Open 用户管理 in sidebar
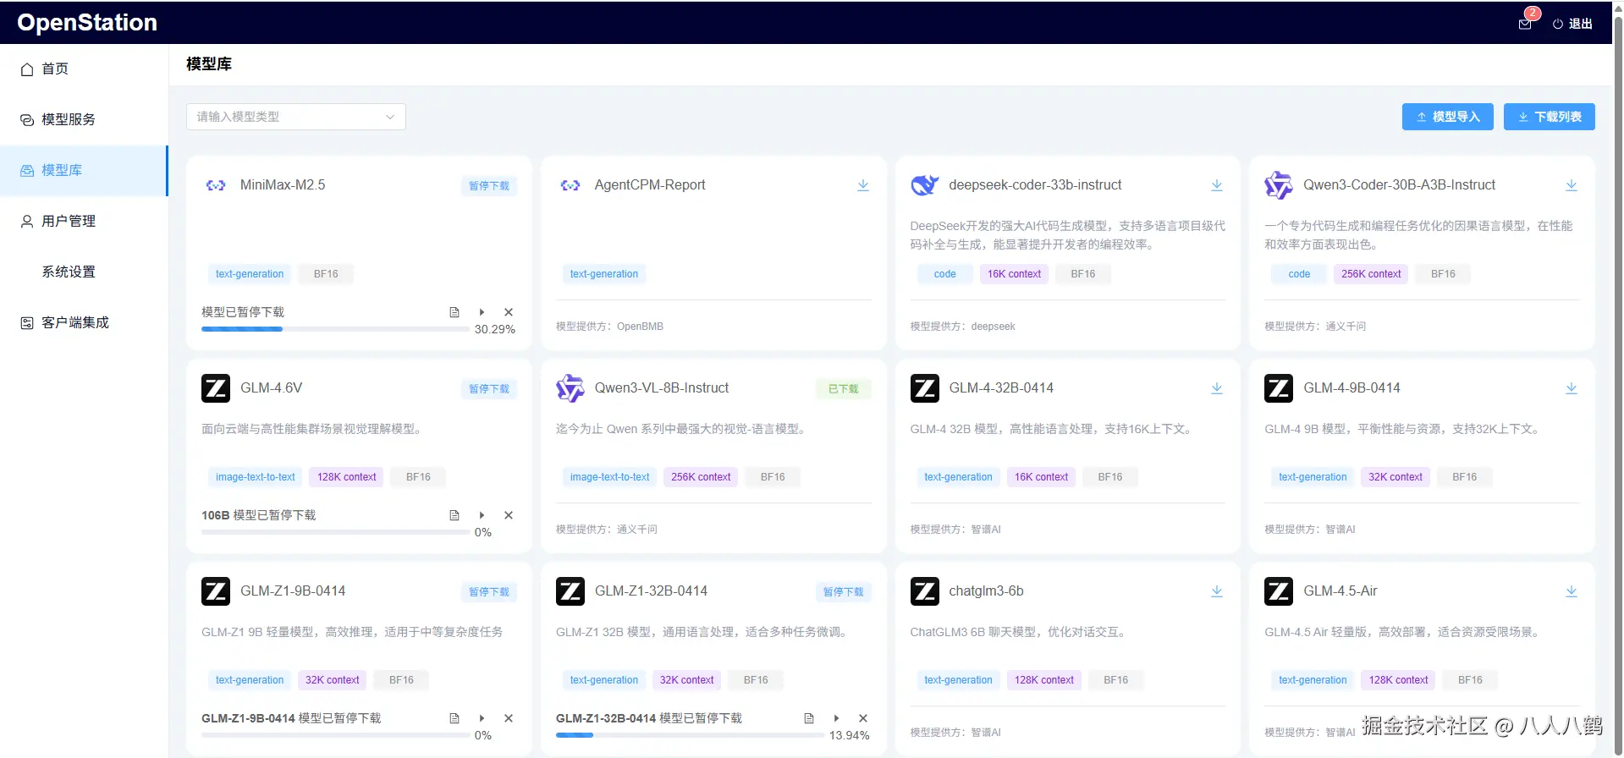The width and height of the screenshot is (1624, 758). tap(84, 221)
